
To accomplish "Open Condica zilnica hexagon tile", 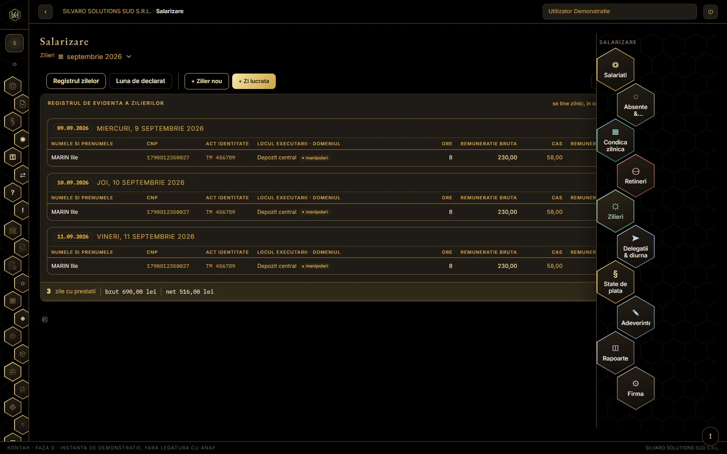I will 615,141.
